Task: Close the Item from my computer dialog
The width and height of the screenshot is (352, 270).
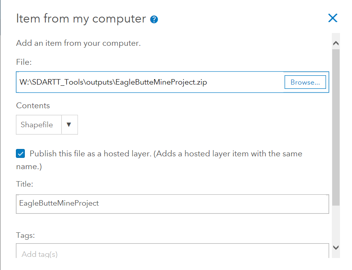Action: (x=333, y=18)
